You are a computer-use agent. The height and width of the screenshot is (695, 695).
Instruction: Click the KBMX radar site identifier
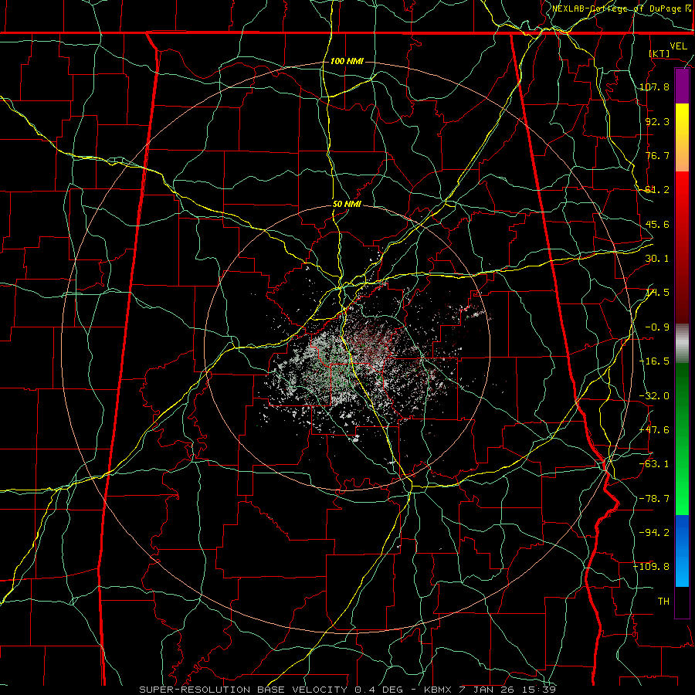click(x=438, y=690)
